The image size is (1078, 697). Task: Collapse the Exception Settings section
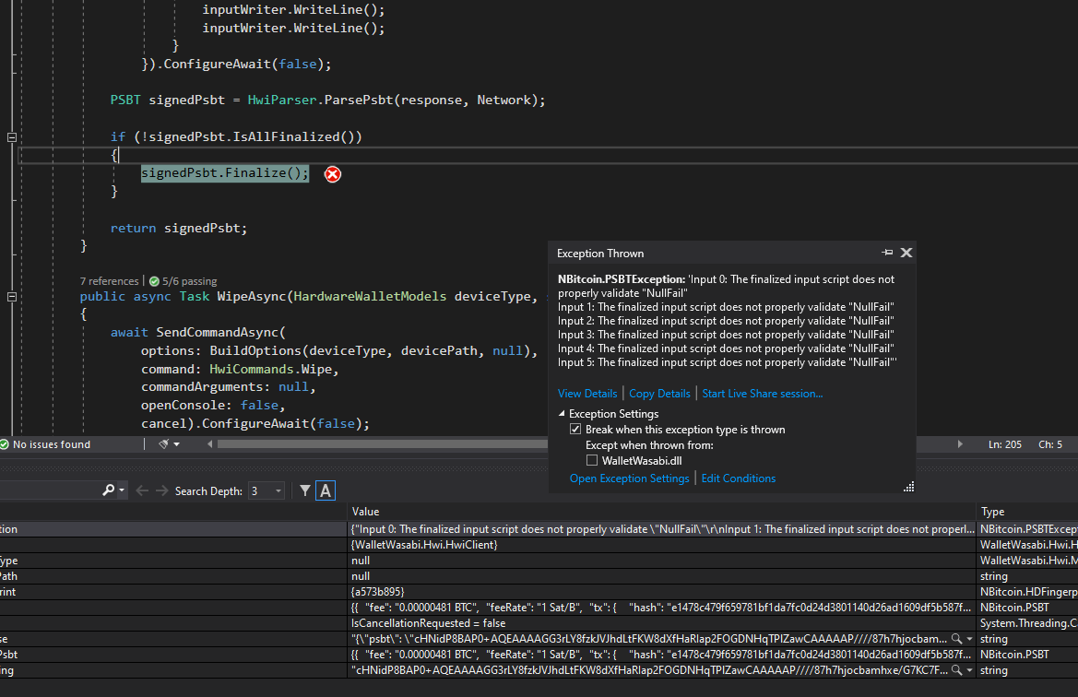click(562, 413)
